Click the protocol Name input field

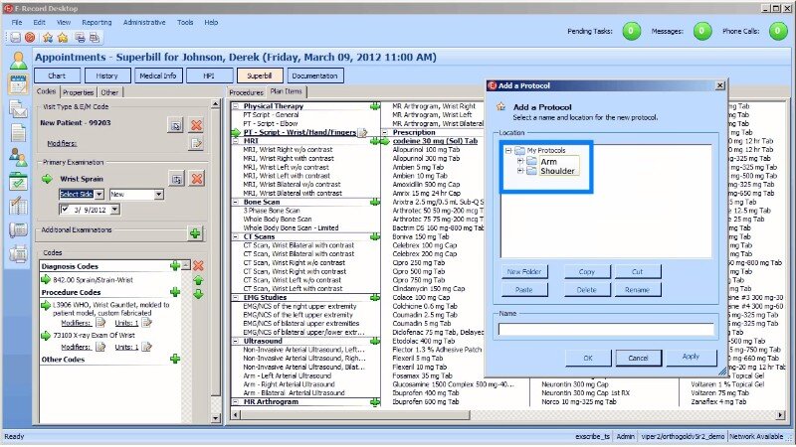605,328
